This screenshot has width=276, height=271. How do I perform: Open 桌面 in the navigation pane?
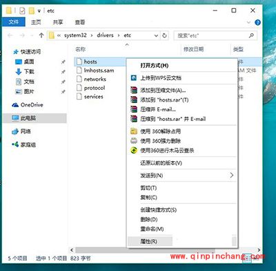pyautogui.click(x=29, y=62)
